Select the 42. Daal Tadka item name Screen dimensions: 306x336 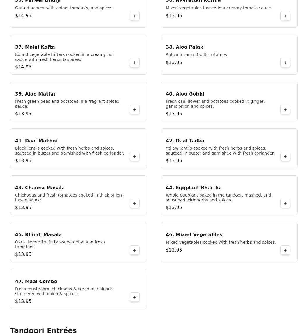point(185,141)
